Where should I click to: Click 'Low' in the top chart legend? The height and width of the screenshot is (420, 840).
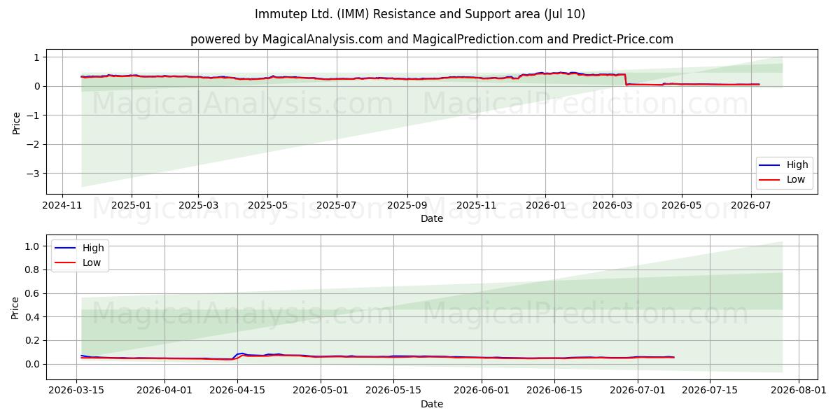click(796, 180)
